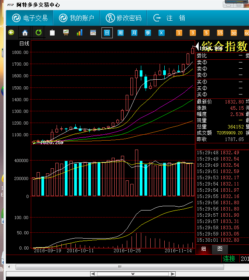Screen dimensions: 249x280
Task: Go to the home screen icon
Action: 25,33
